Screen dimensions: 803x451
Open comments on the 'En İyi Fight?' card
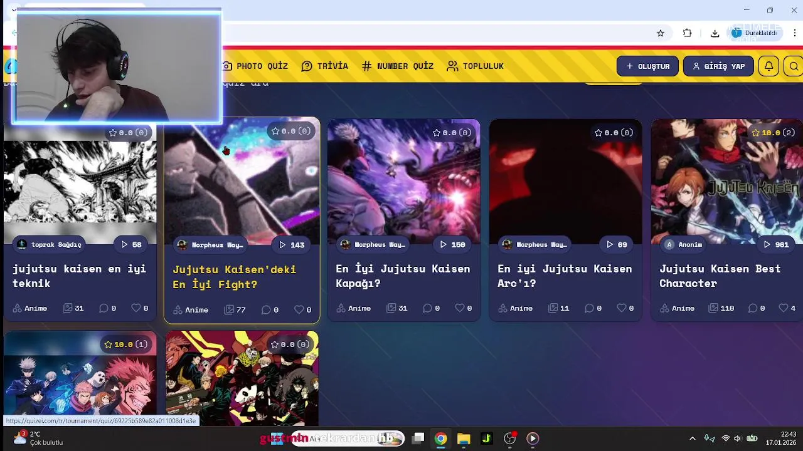270,309
